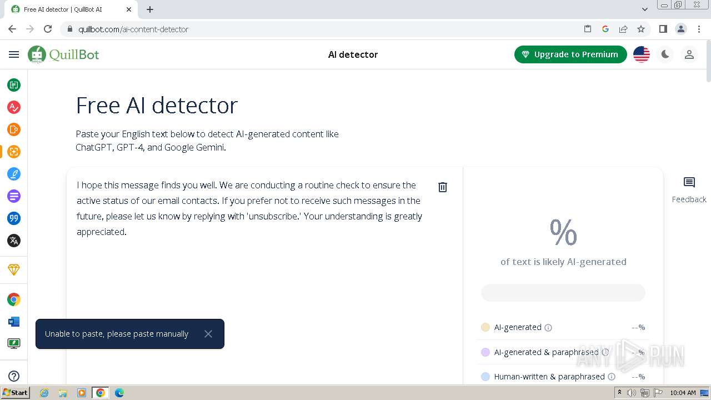Screen dimensions: 711x400
Task: Click the Human-written & paraphrased blue dot
Action: pyautogui.click(x=485, y=377)
